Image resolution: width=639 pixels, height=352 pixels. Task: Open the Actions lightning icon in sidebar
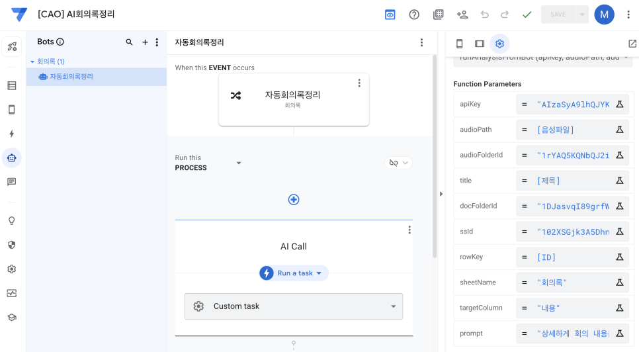click(x=12, y=134)
